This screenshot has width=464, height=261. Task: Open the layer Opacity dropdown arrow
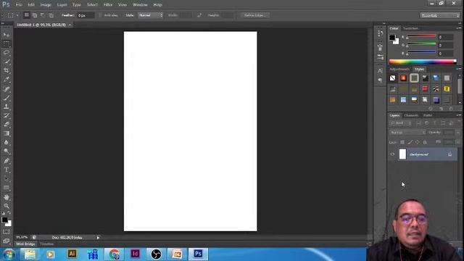click(x=457, y=132)
